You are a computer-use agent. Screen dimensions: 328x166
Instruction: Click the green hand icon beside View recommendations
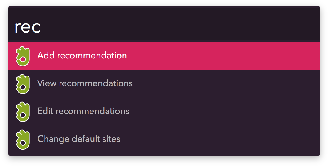(x=23, y=84)
